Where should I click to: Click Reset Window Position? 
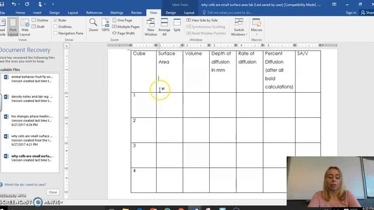[206, 33]
